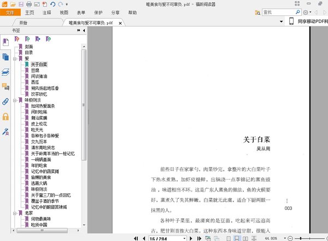
Task: Expand the bookmark panel double arrow
Action: tap(79, 30)
